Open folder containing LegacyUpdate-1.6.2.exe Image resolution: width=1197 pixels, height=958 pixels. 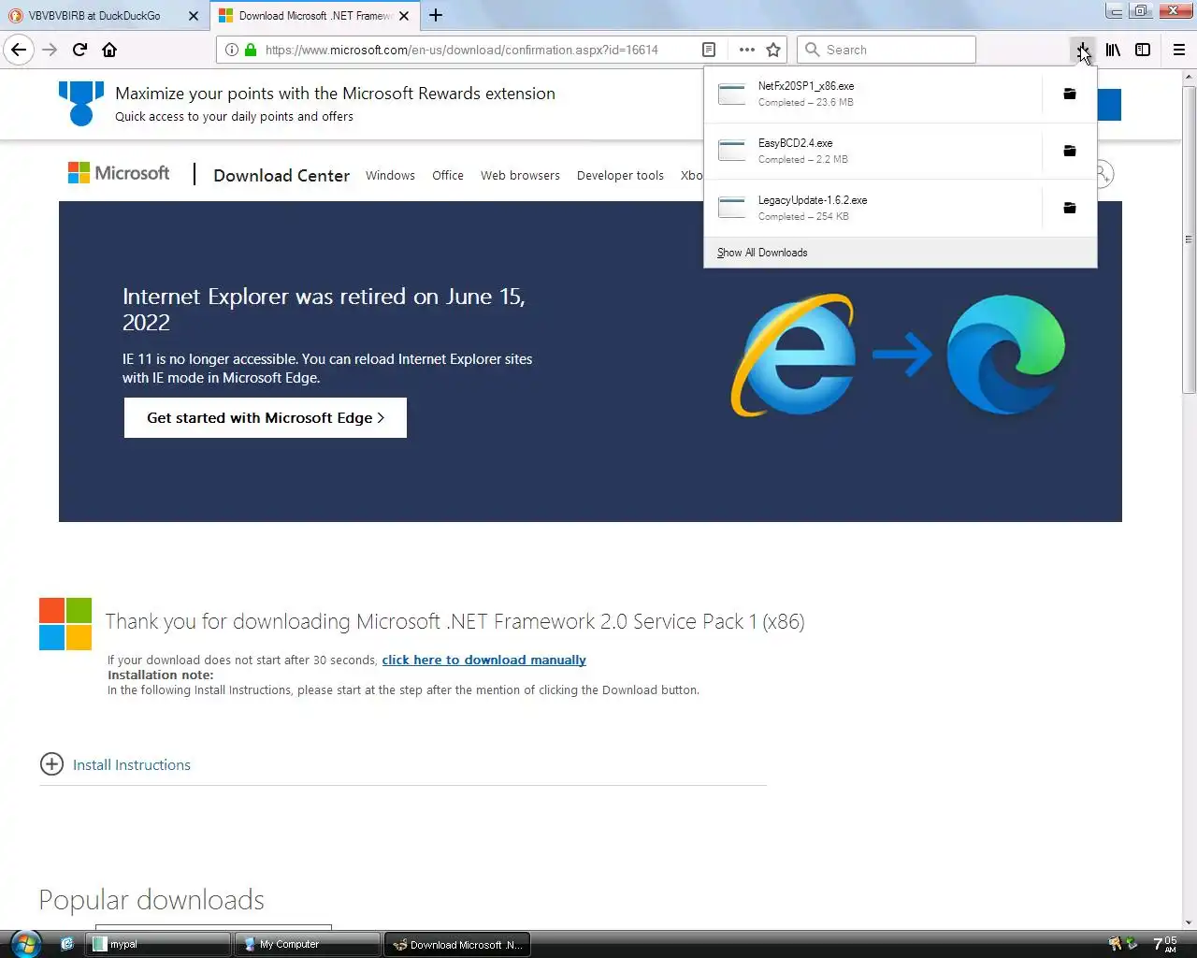pos(1070,208)
